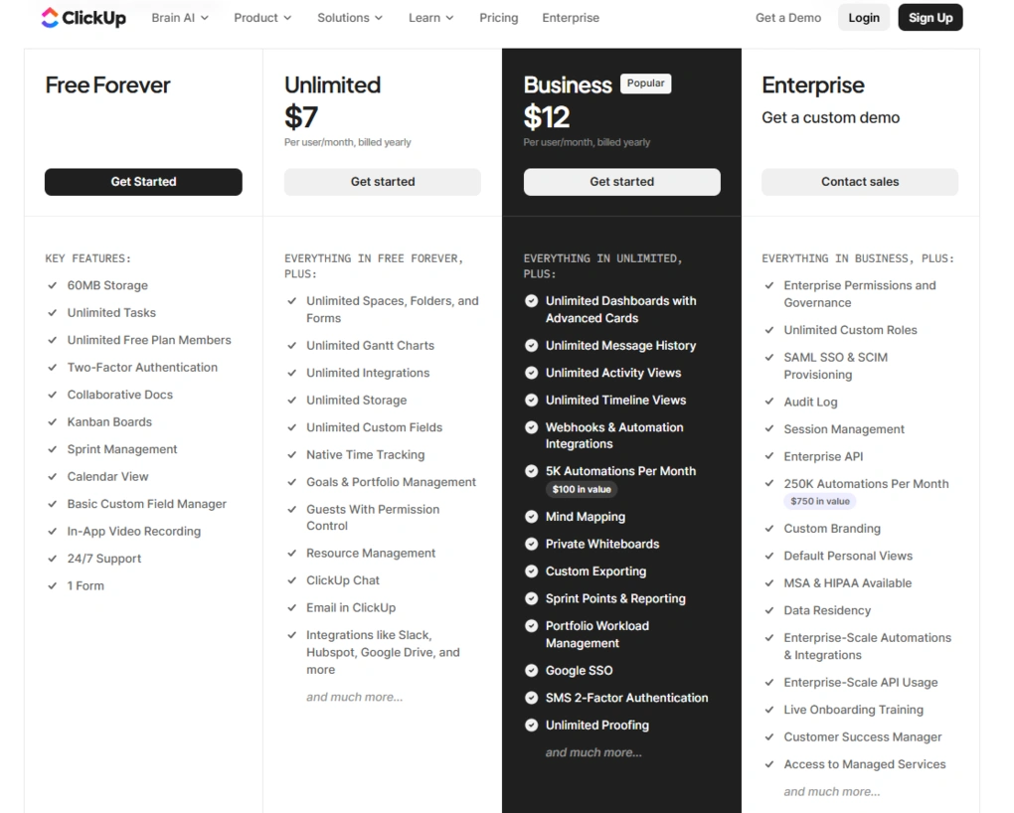
Task: Click the checkmark beside Native Time Tracking
Action: 291,454
